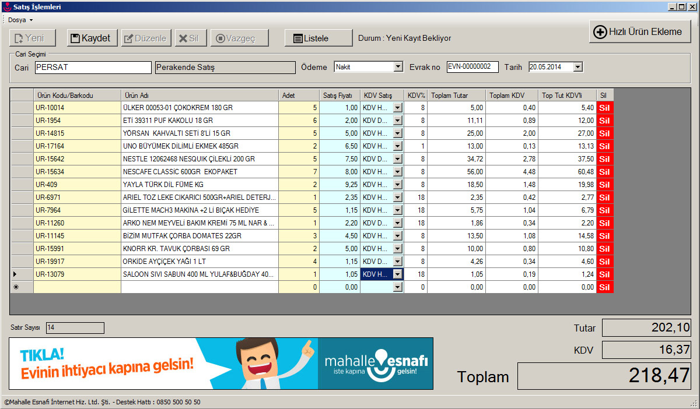This screenshot has height=409, width=700.
Task: Delete the ETİ PUF KAKOLU row
Action: click(x=605, y=121)
